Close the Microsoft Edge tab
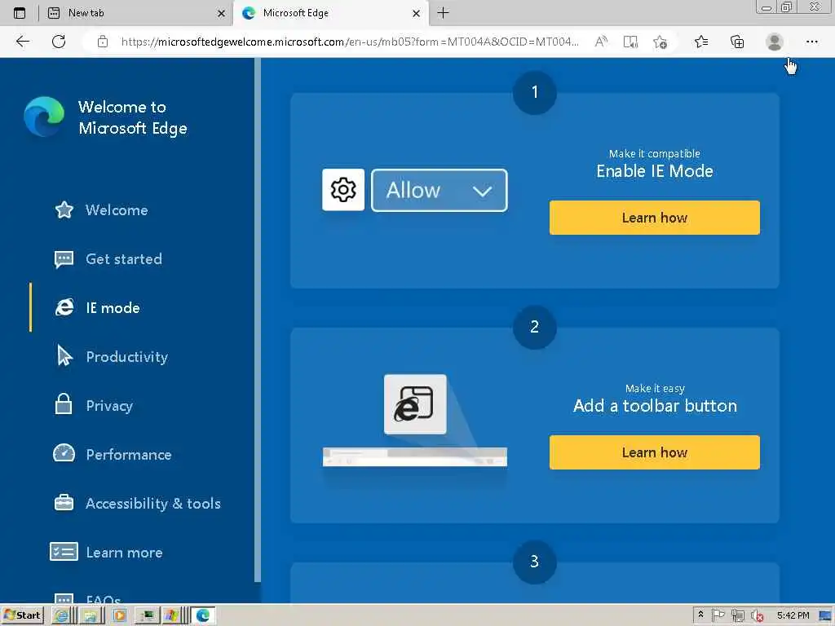Viewport: 835px width, 626px height. [417, 13]
